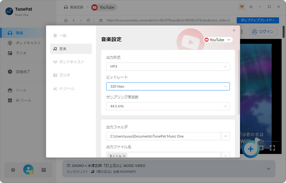The image size is (286, 183).
Task: Open the 出力形式 MP3 dropdown
Action: click(x=168, y=67)
